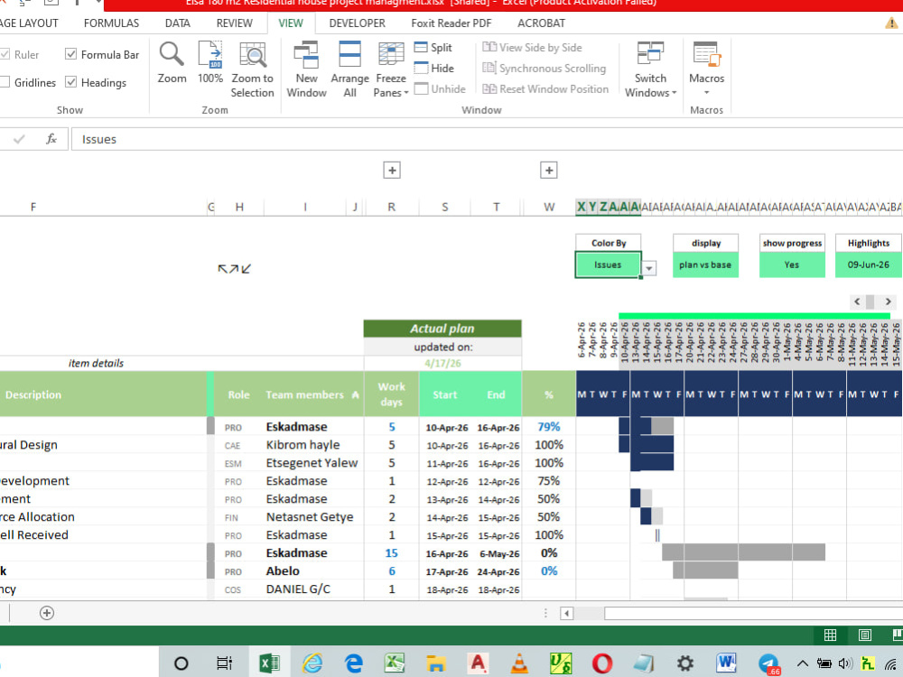The width and height of the screenshot is (903, 677).
Task: Click View Side by Side
Action: pos(532,48)
